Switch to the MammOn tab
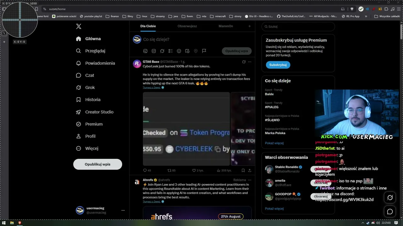 click(x=226, y=26)
